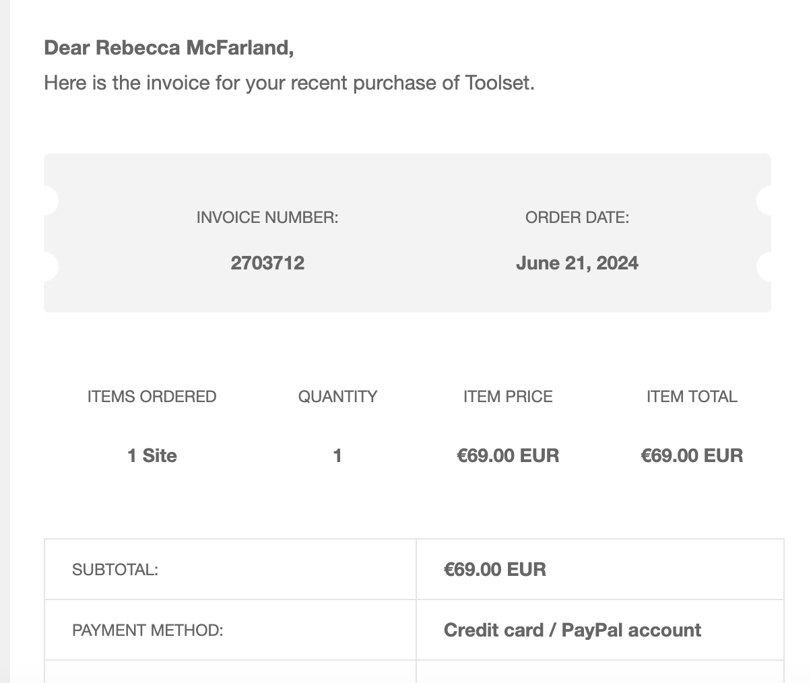Select "Credit card / PayPal account" text

pyautogui.click(x=573, y=630)
